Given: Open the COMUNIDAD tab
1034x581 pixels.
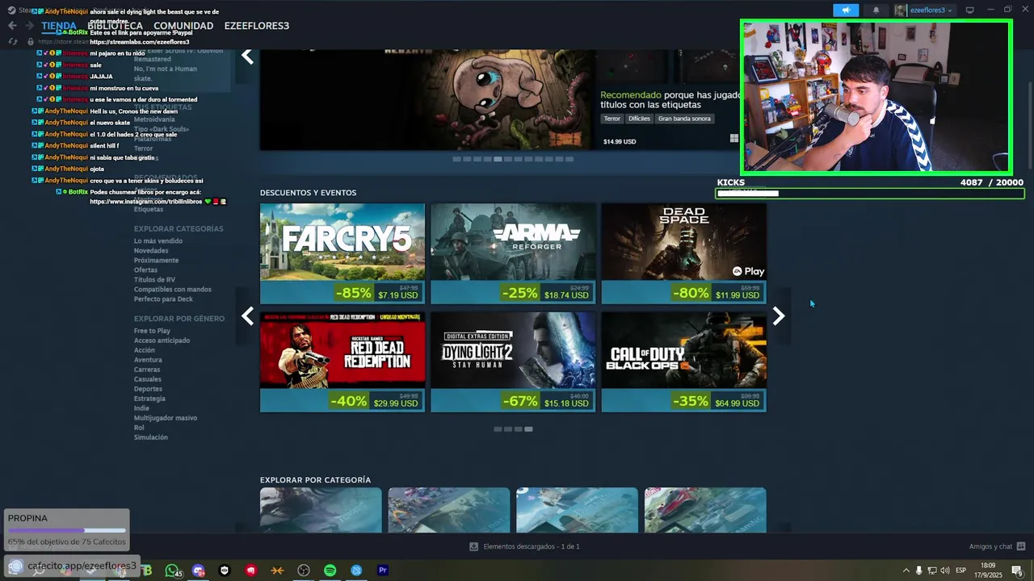Looking at the screenshot, I should [183, 26].
